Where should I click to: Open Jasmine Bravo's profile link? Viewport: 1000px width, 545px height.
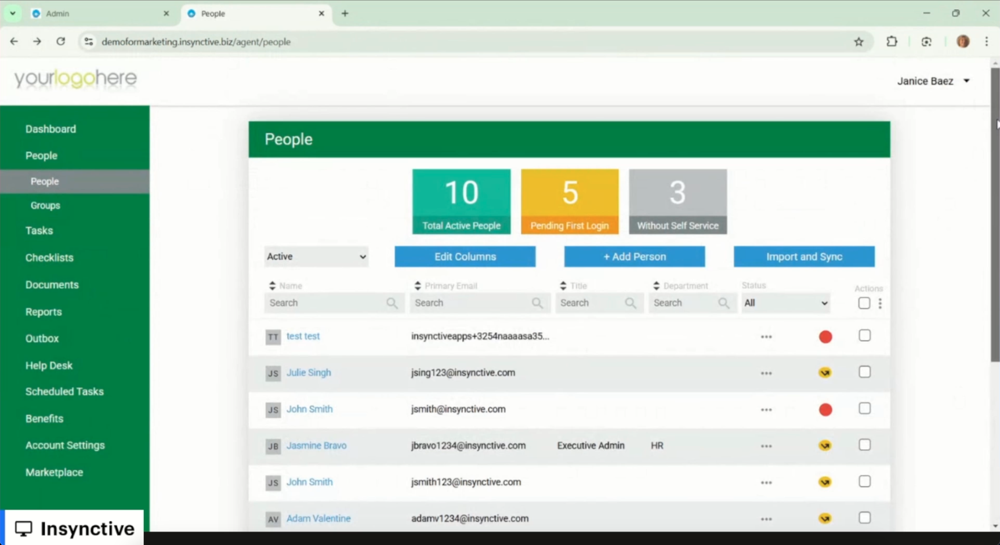pyautogui.click(x=316, y=446)
